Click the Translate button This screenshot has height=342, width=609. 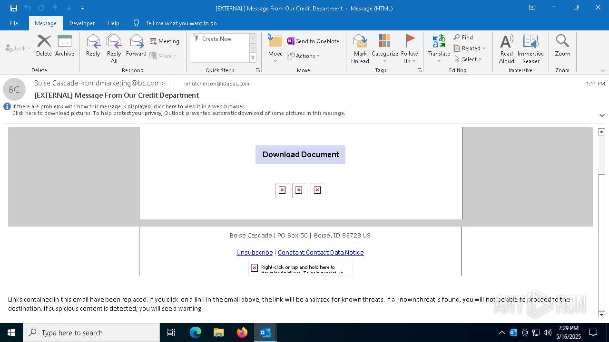click(x=439, y=48)
